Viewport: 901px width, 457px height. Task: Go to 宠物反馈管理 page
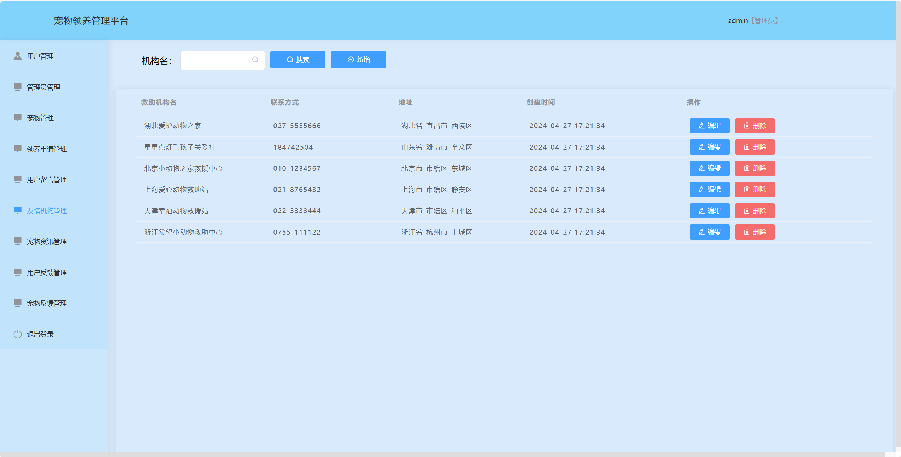tap(47, 303)
